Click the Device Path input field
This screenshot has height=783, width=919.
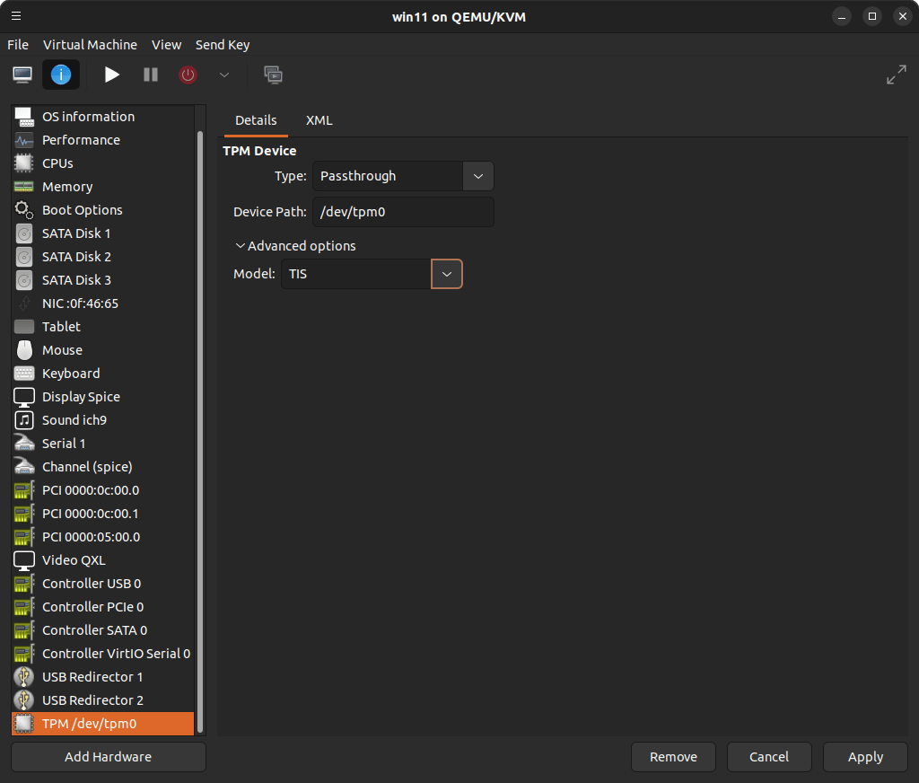click(403, 212)
